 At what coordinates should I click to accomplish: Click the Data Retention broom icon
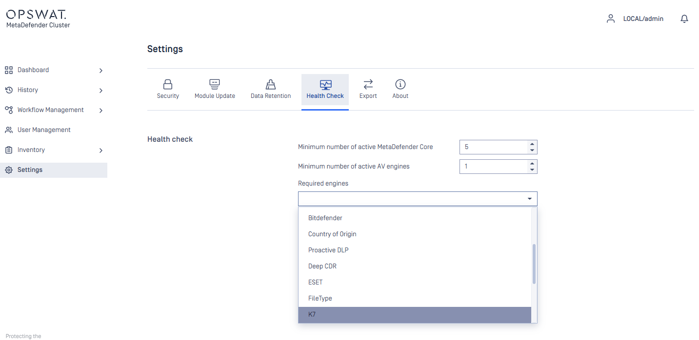271,84
